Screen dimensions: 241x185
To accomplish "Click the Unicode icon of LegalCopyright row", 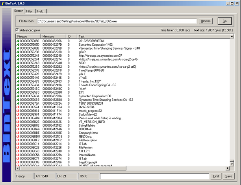I will (18, 162).
